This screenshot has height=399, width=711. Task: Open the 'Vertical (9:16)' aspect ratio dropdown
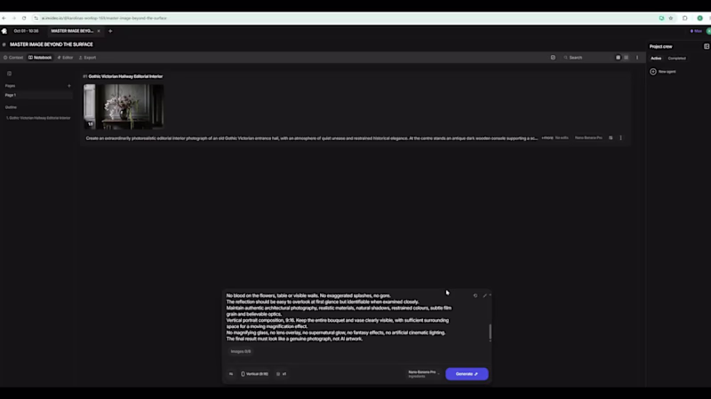point(254,374)
